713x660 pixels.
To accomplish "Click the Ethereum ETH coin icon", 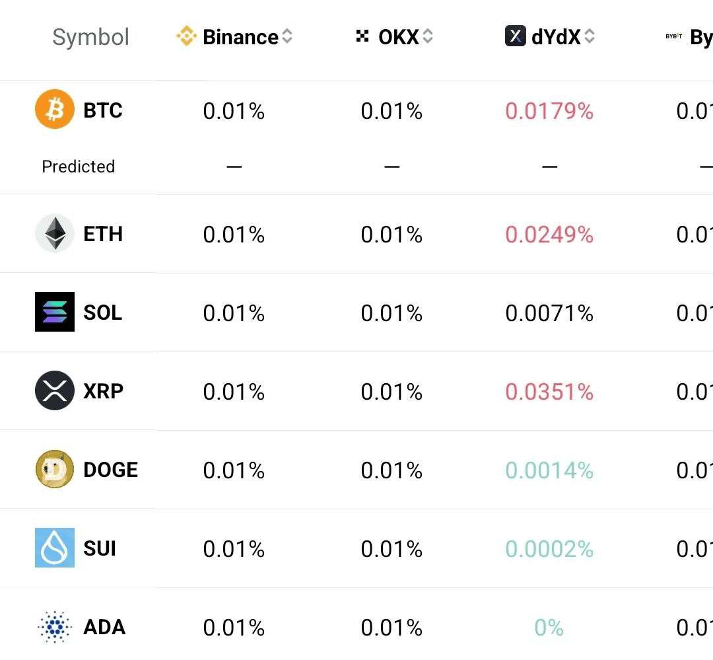I will (x=55, y=233).
